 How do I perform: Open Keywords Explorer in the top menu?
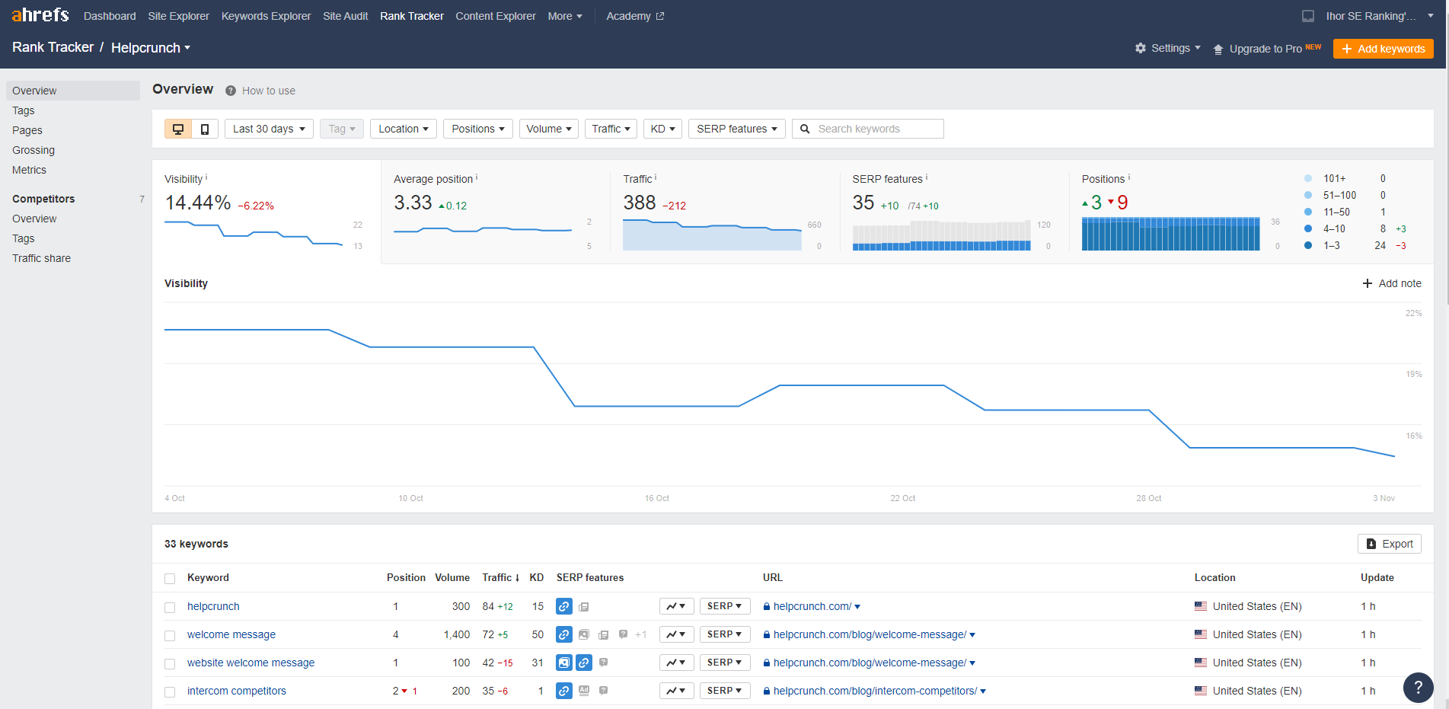coord(266,16)
